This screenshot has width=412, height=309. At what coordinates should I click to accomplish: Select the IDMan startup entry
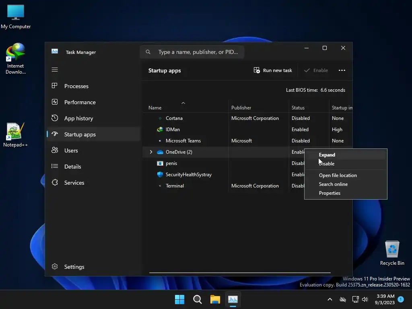[x=247, y=130]
